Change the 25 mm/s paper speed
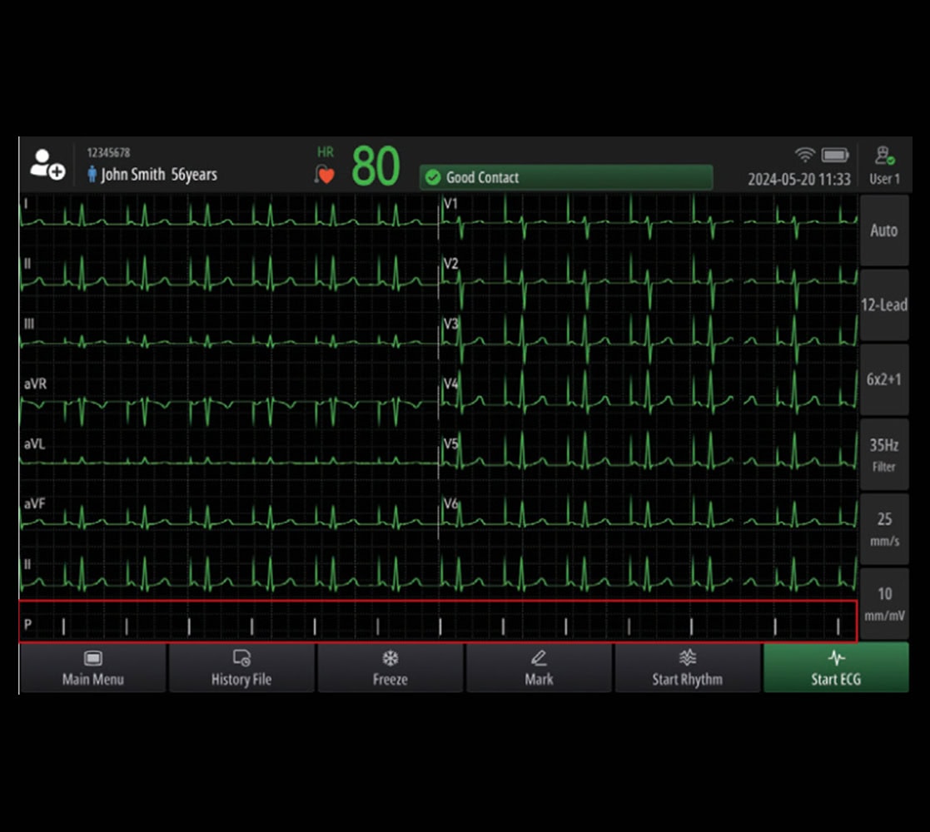 [x=883, y=529]
